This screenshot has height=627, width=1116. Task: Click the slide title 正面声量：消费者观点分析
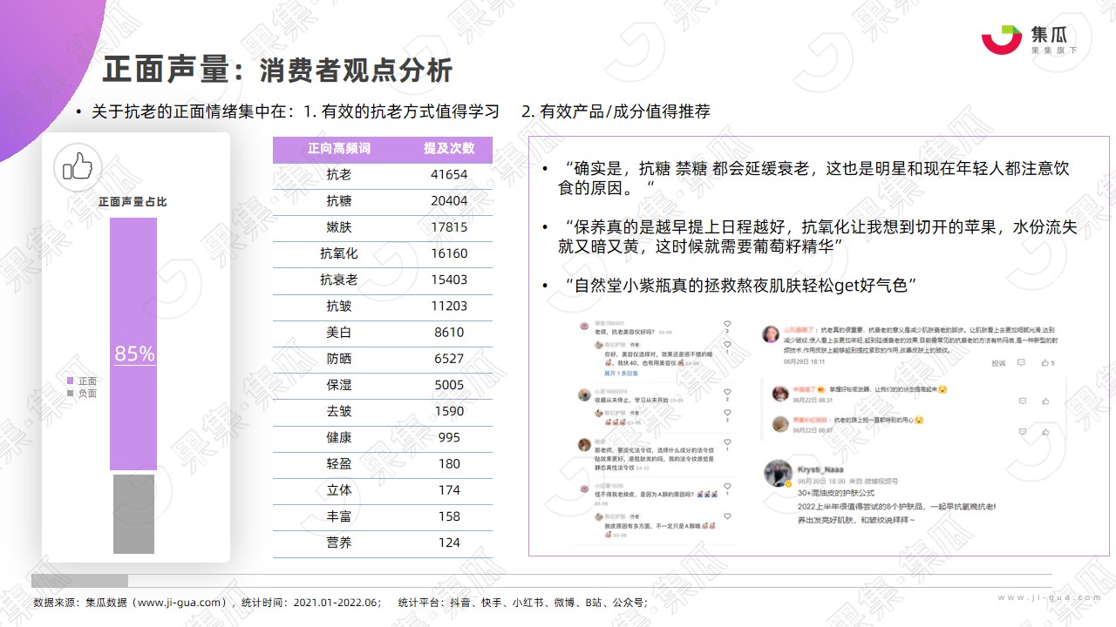pos(277,70)
